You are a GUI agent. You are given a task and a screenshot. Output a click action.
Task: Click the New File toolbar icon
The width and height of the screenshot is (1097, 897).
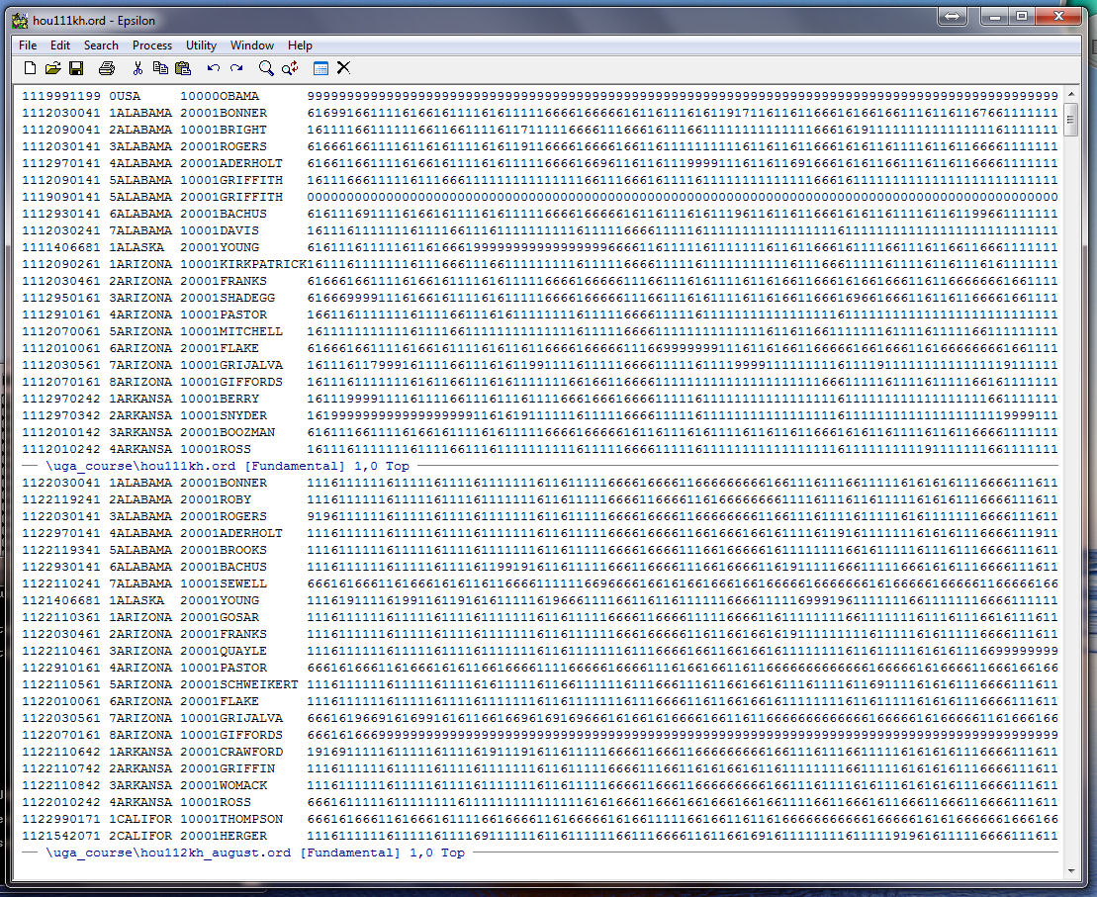pyautogui.click(x=30, y=68)
